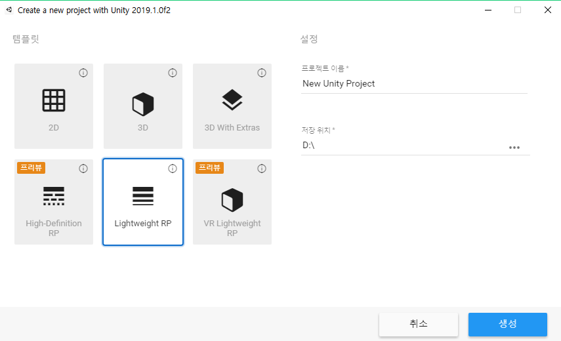Image resolution: width=561 pixels, height=341 pixels.
Task: Select the 3D template card
Action: (143, 106)
